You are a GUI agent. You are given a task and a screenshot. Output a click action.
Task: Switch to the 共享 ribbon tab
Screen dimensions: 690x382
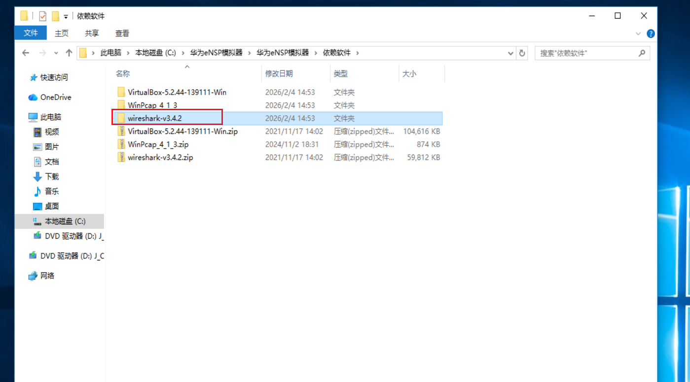point(92,33)
